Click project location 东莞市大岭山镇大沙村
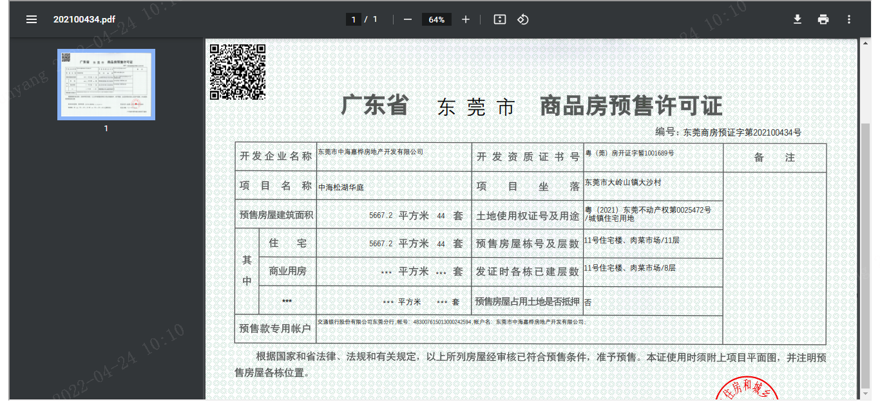880x402 pixels. point(623,183)
